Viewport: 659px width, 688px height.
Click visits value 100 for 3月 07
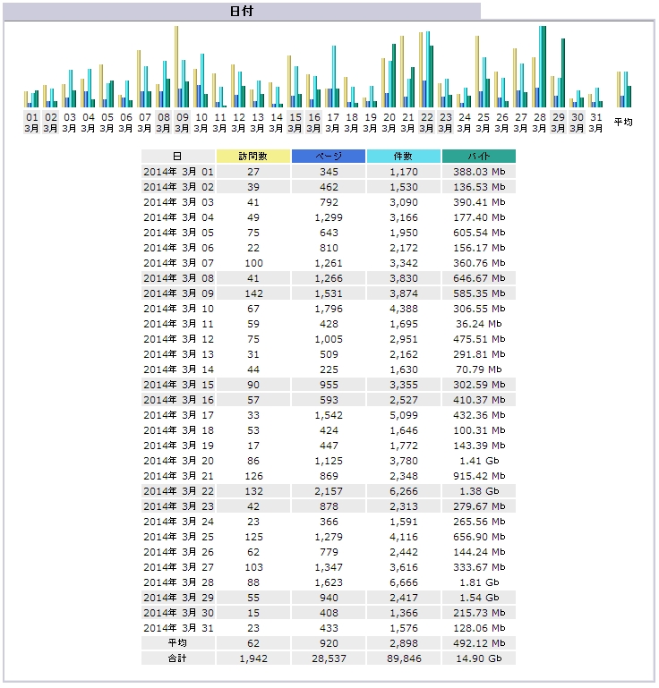point(253,263)
